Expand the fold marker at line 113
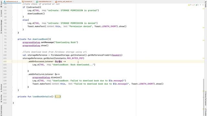 click(12, 97)
